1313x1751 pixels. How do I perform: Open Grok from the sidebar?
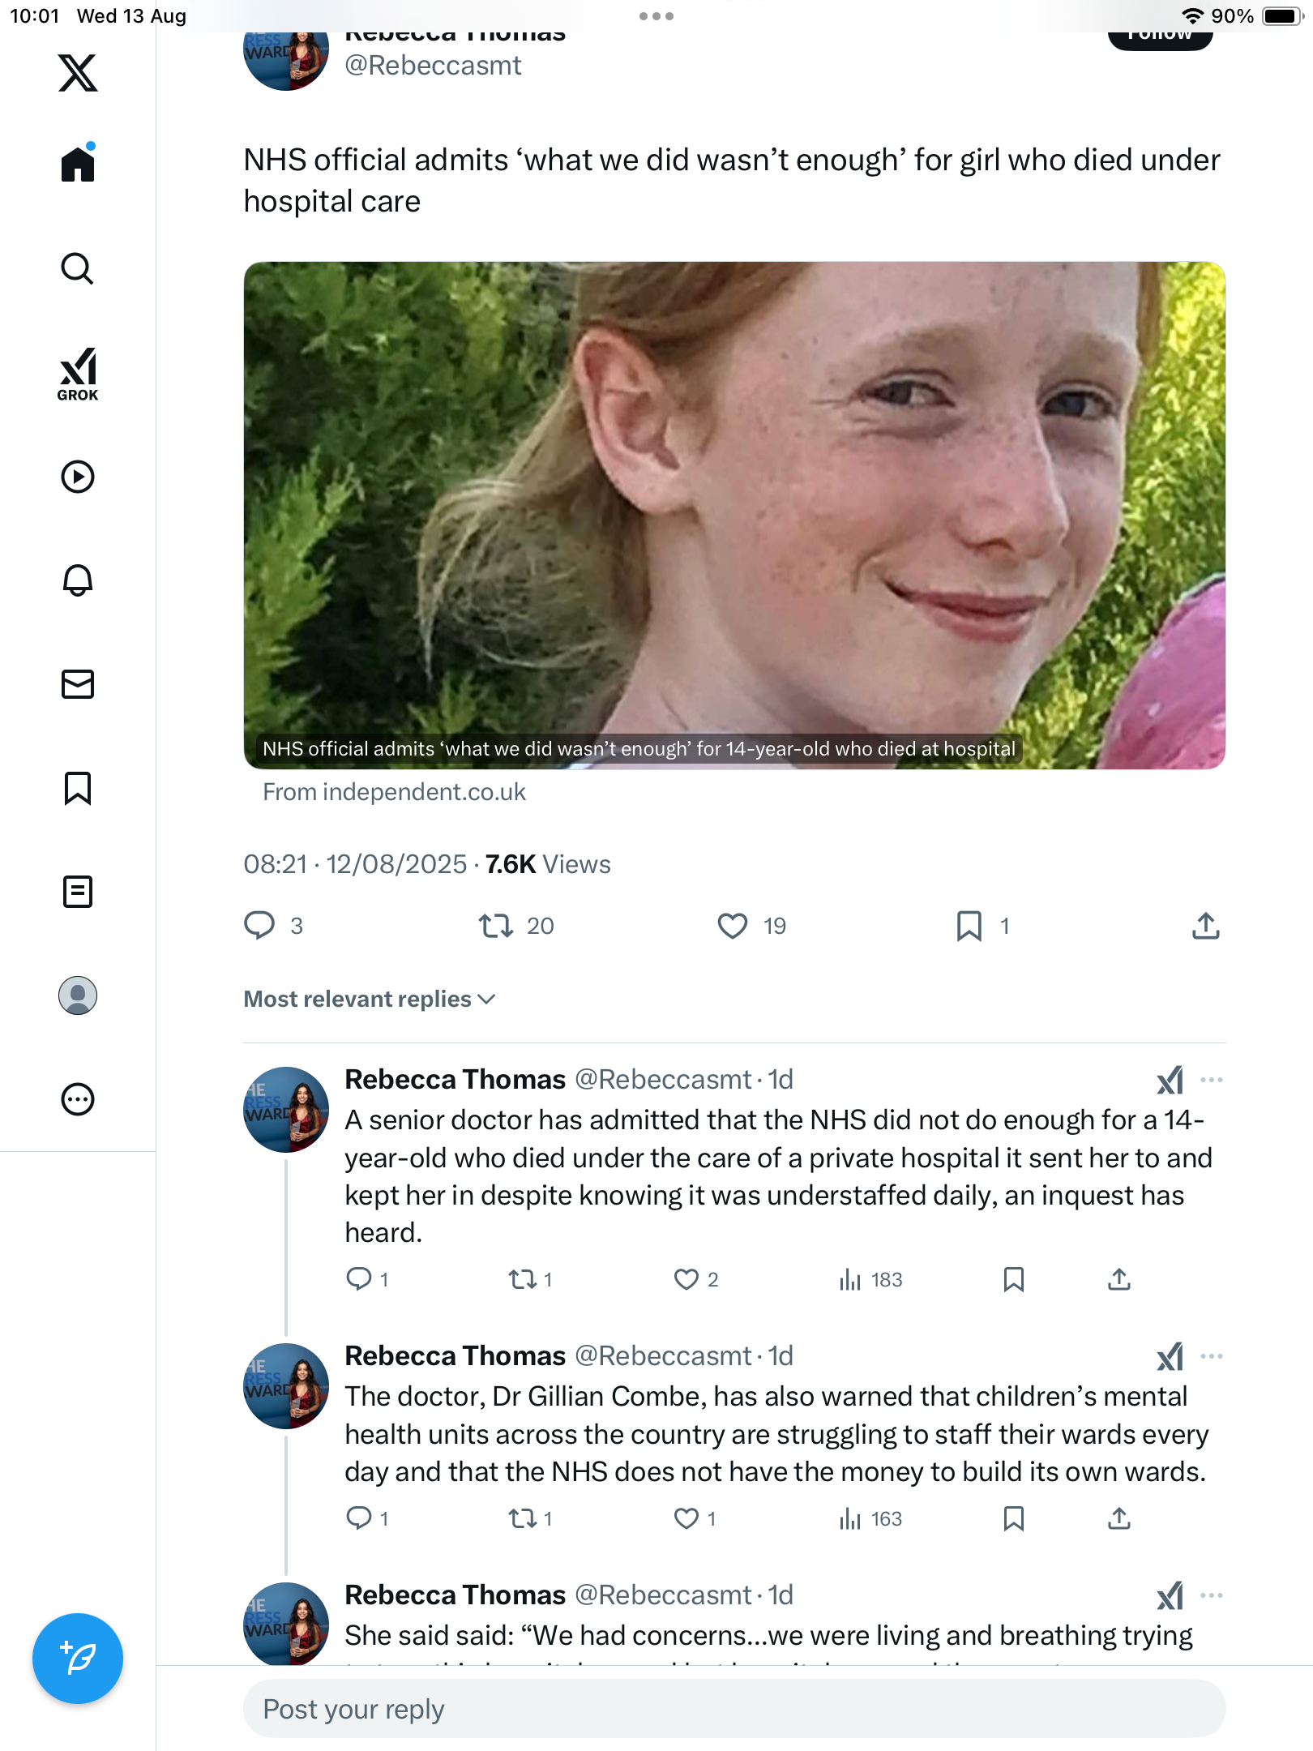(x=78, y=374)
